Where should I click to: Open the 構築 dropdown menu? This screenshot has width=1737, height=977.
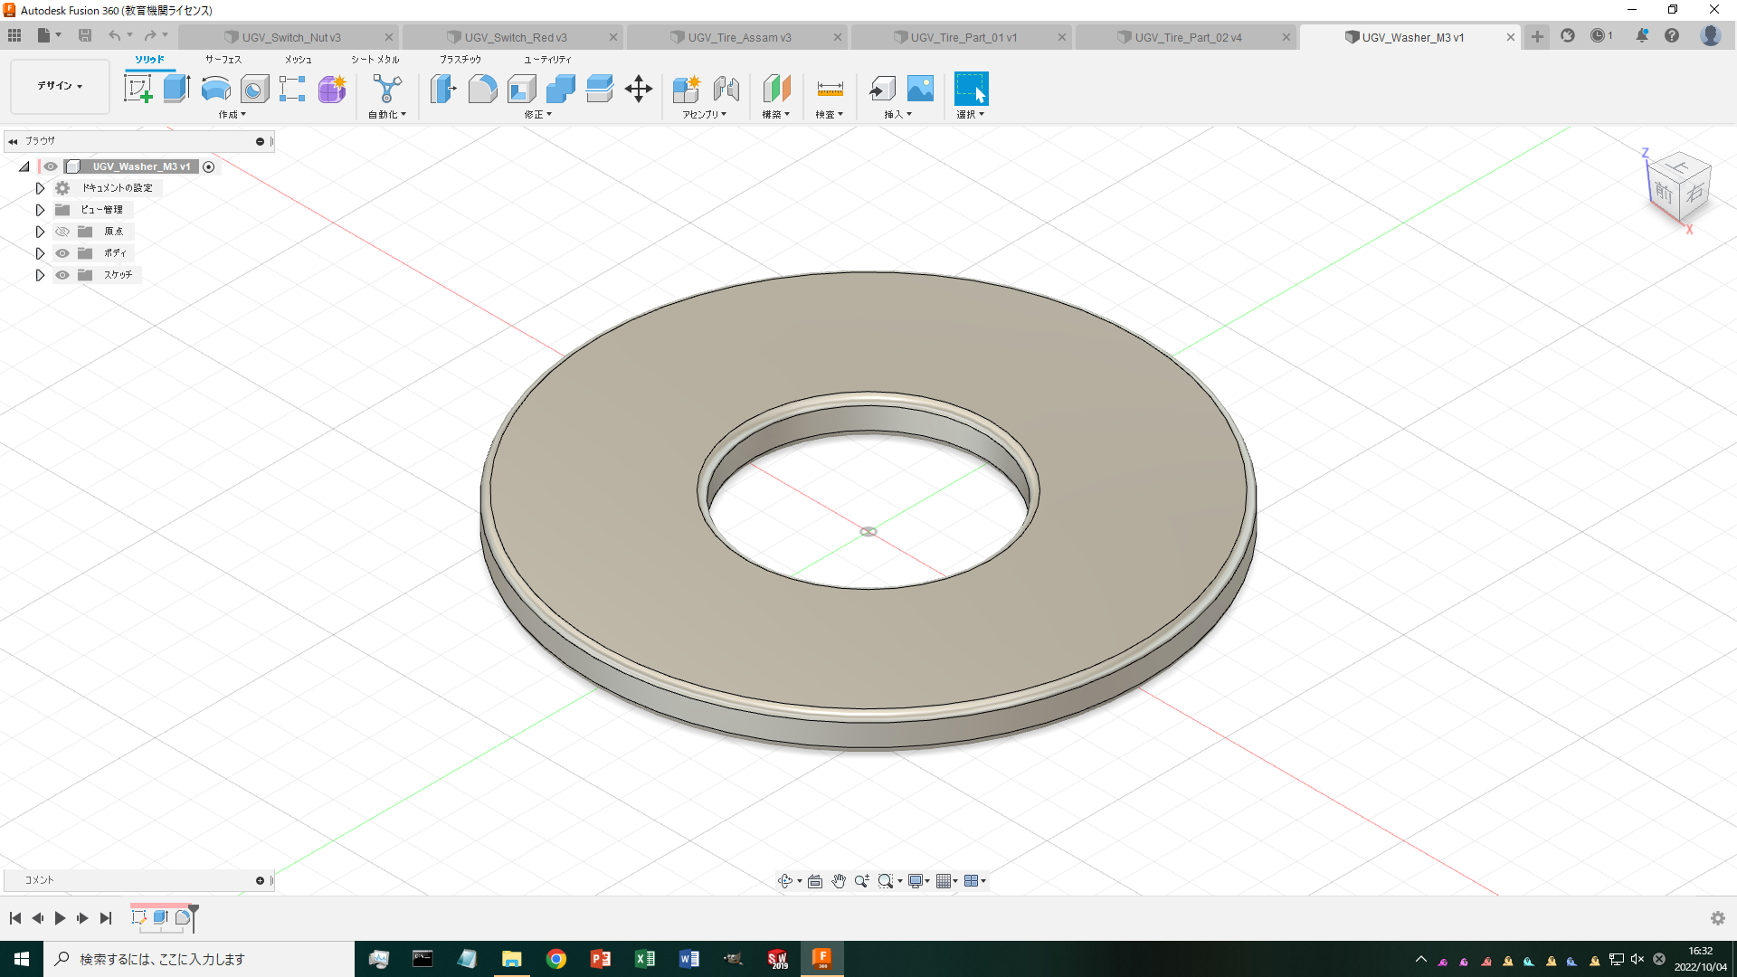(x=775, y=115)
